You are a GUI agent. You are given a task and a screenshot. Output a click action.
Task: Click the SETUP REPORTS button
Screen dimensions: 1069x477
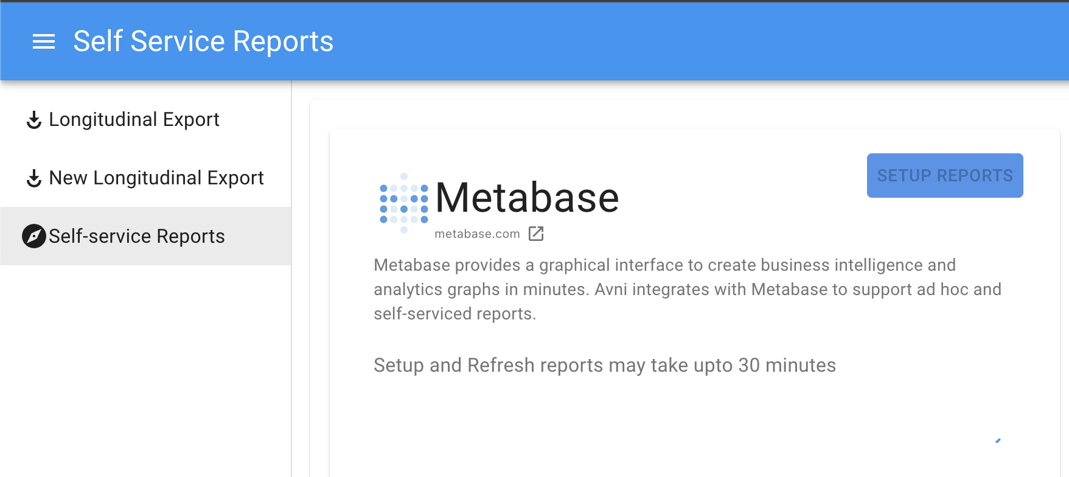[x=945, y=175]
